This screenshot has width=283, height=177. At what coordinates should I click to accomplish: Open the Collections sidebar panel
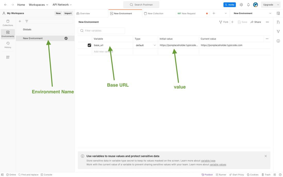8,23
